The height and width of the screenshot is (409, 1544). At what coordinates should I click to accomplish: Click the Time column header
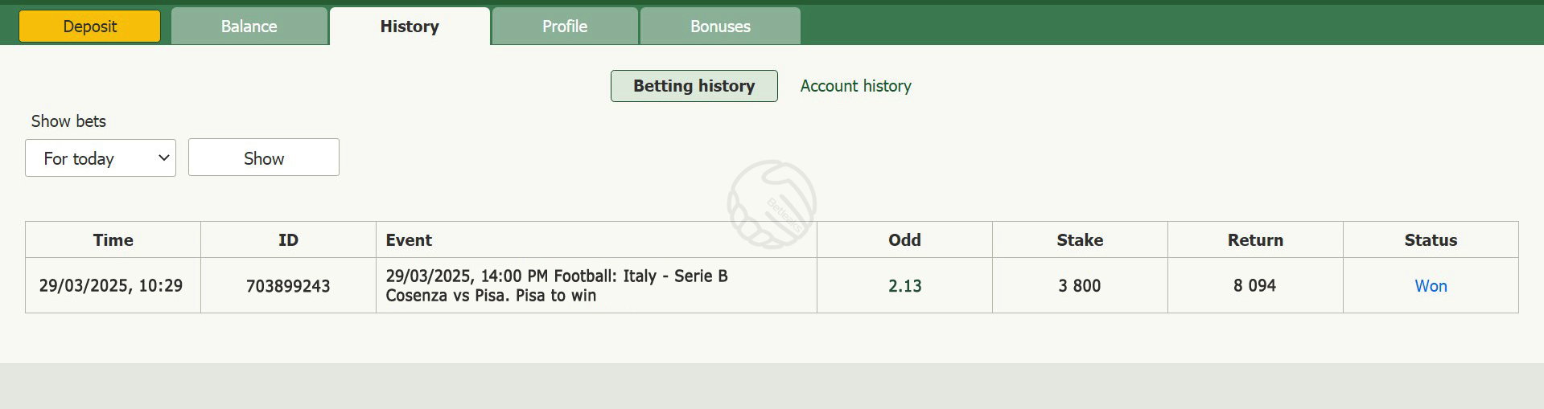(x=113, y=239)
